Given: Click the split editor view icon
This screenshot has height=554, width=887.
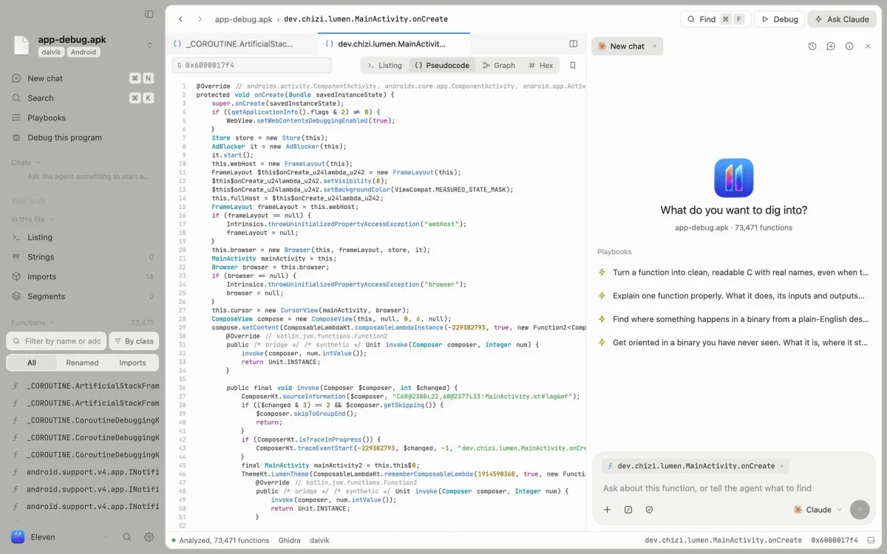Looking at the screenshot, I should (x=573, y=44).
